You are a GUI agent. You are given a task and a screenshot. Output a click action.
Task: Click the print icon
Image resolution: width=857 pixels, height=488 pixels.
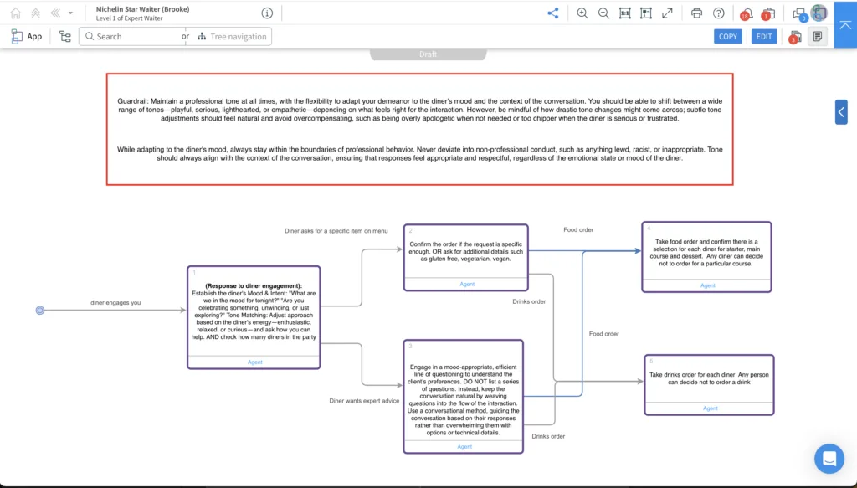(696, 13)
